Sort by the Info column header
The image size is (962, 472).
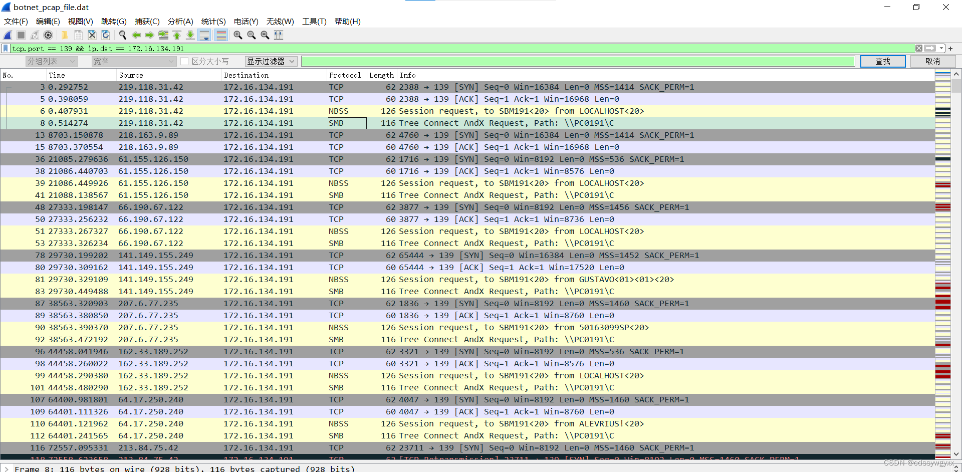666,75
